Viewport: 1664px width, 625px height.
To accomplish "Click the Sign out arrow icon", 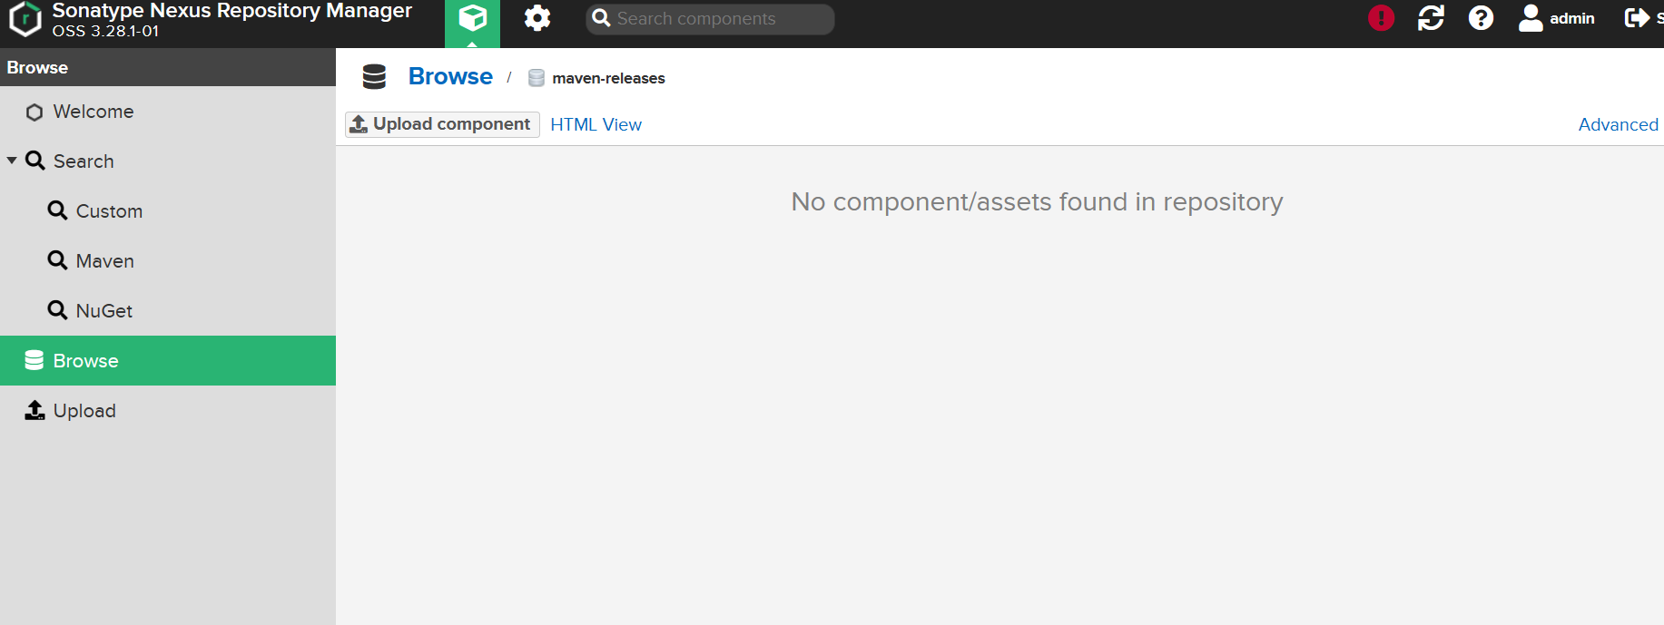I will click(1637, 18).
